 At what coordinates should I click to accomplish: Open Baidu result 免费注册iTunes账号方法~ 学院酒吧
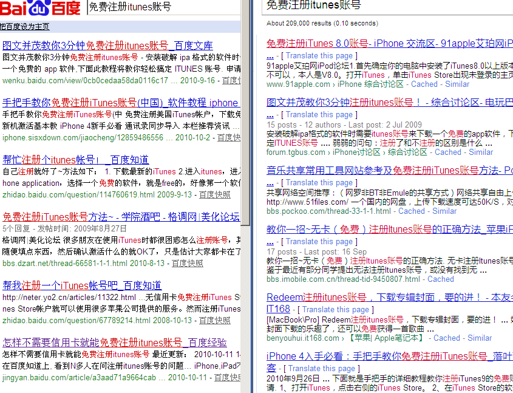[121, 217]
